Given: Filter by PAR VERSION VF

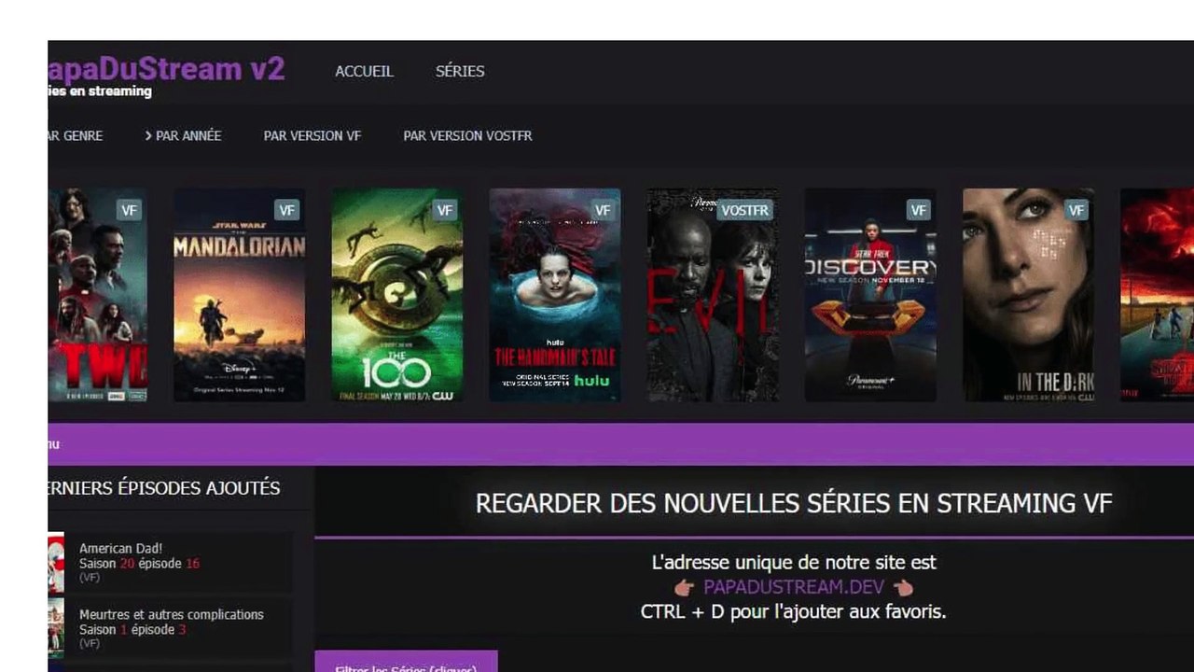Looking at the screenshot, I should (x=312, y=135).
